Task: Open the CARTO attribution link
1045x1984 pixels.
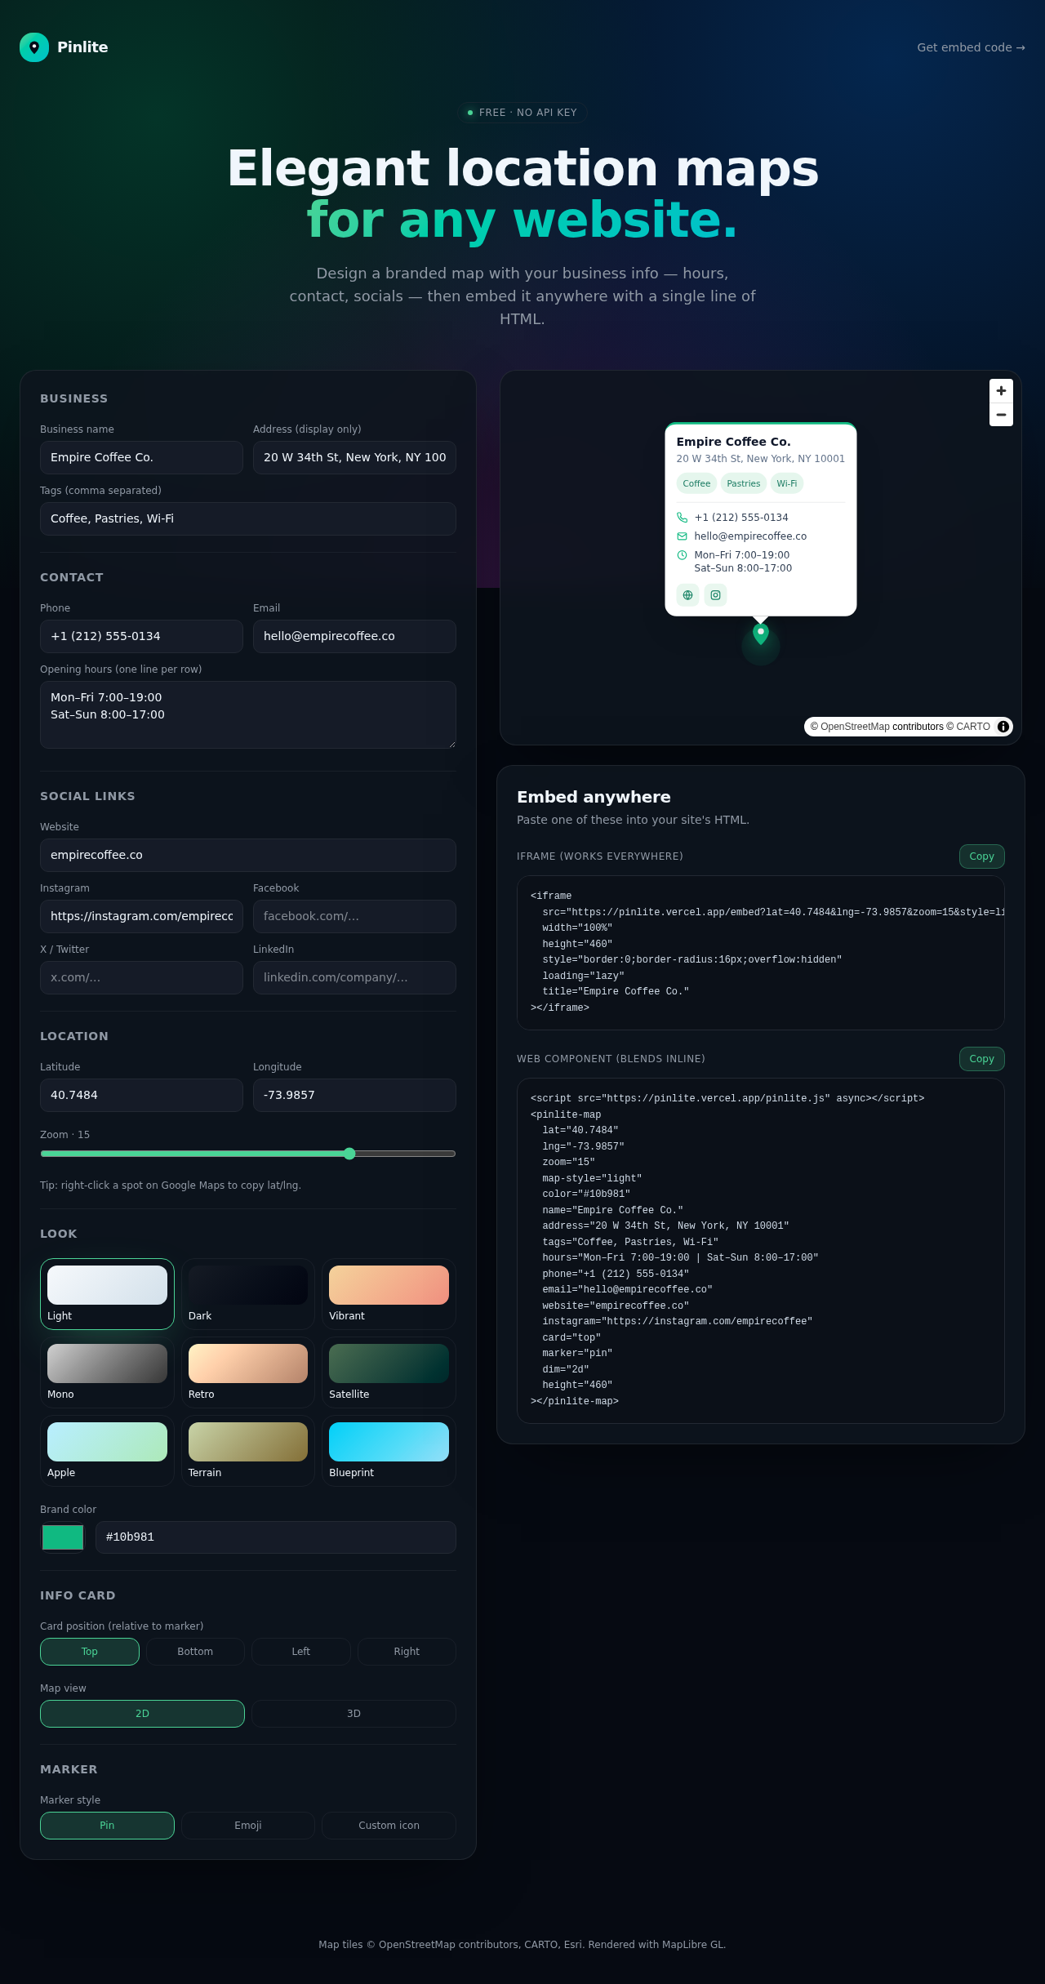Action: [973, 727]
